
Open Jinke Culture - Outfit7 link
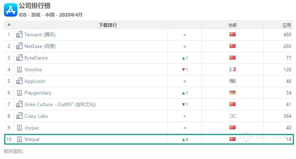coord(60,104)
